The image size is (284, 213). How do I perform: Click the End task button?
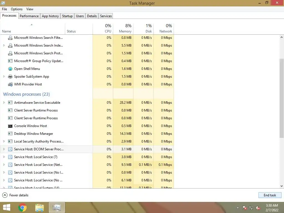[270, 195]
